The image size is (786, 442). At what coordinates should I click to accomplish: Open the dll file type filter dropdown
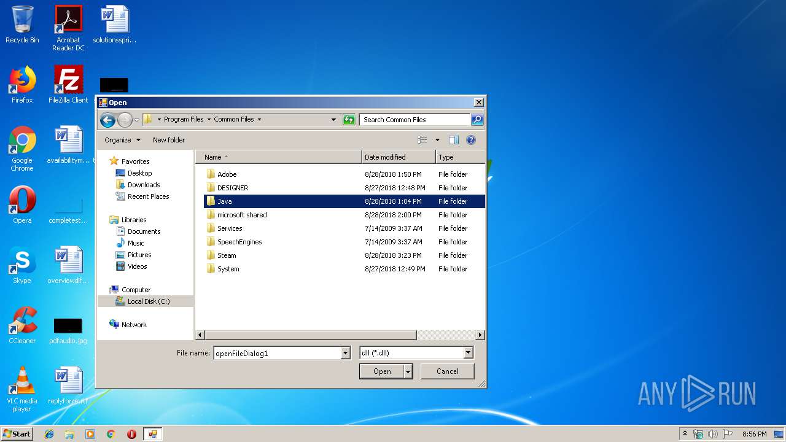468,353
